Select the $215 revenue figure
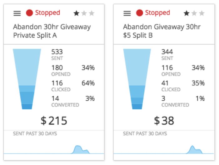Screen dimensions: 219x165 point(54,121)
